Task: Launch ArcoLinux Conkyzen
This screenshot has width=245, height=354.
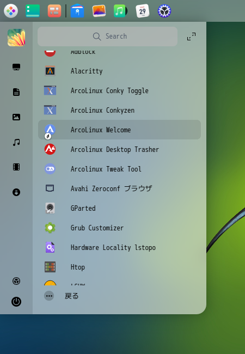Action: (x=119, y=111)
